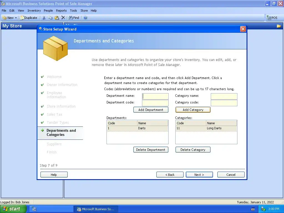Select the Long Darts category row

(206, 128)
